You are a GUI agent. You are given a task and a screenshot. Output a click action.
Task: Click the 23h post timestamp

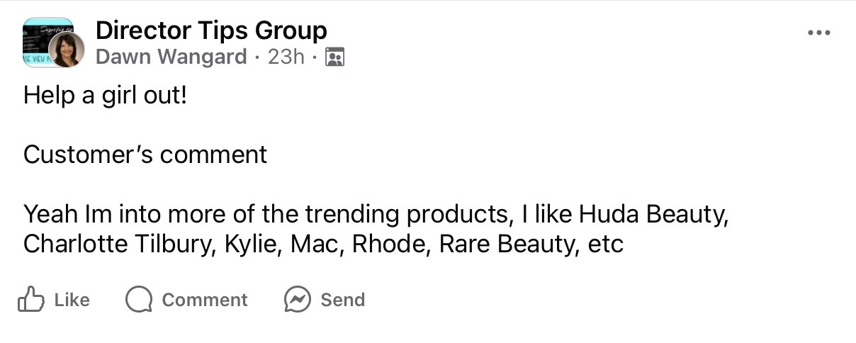[286, 57]
